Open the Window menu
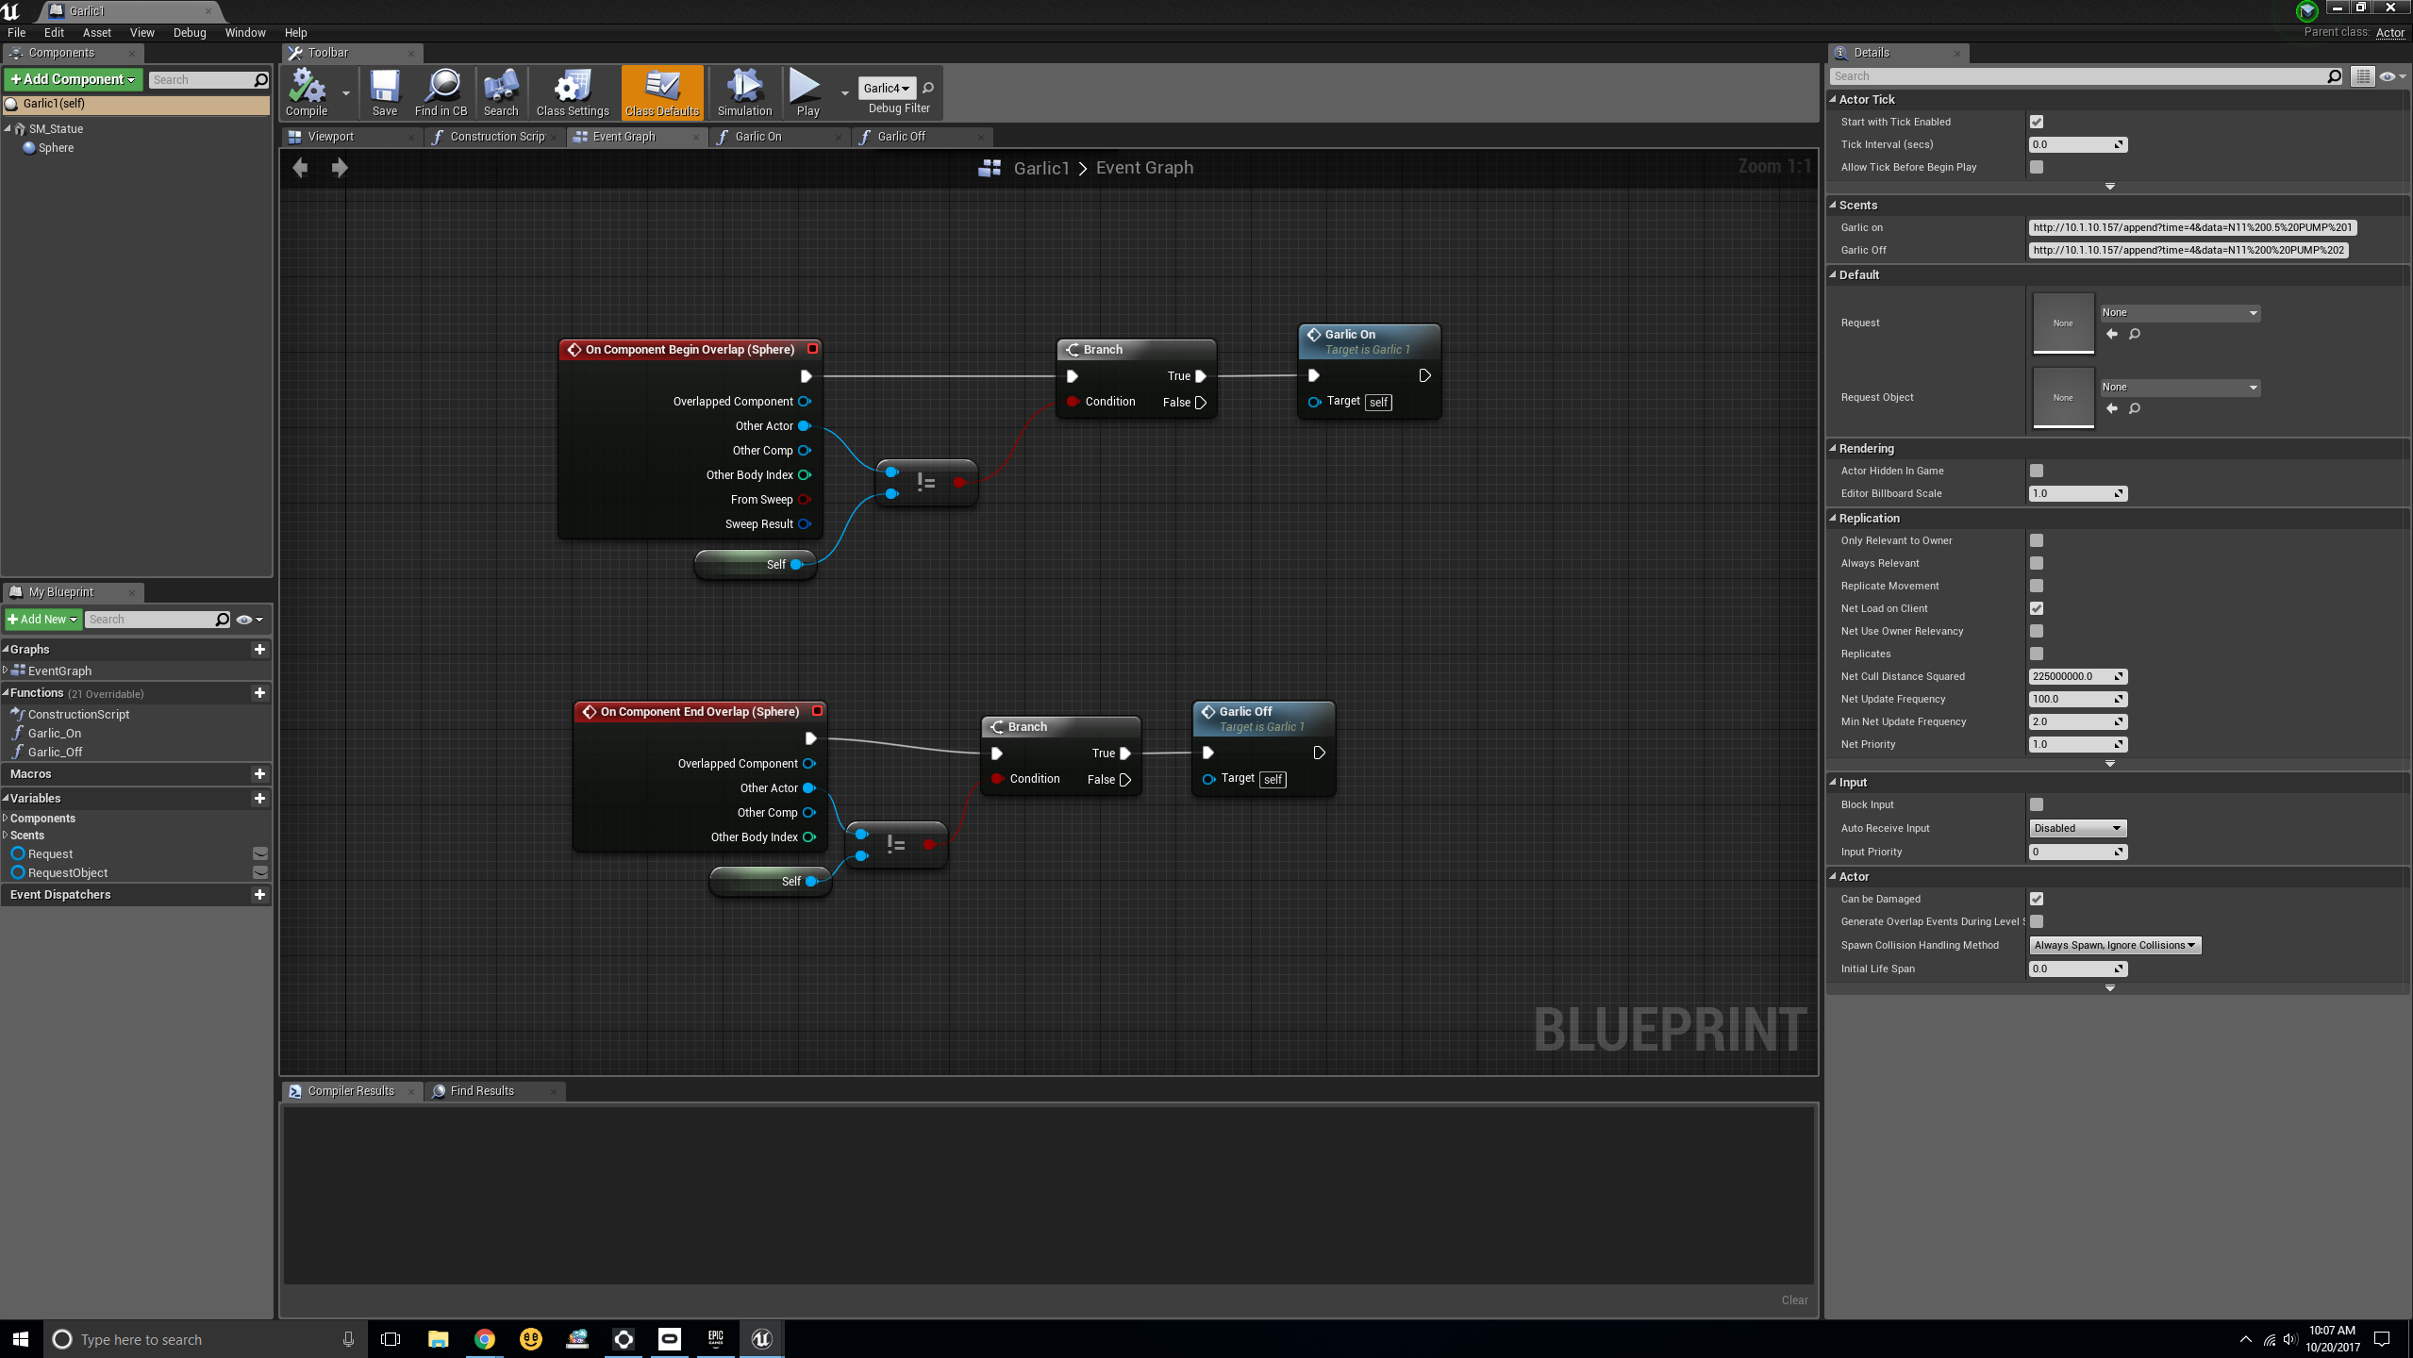Screen dimensions: 2413x1358 245,32
